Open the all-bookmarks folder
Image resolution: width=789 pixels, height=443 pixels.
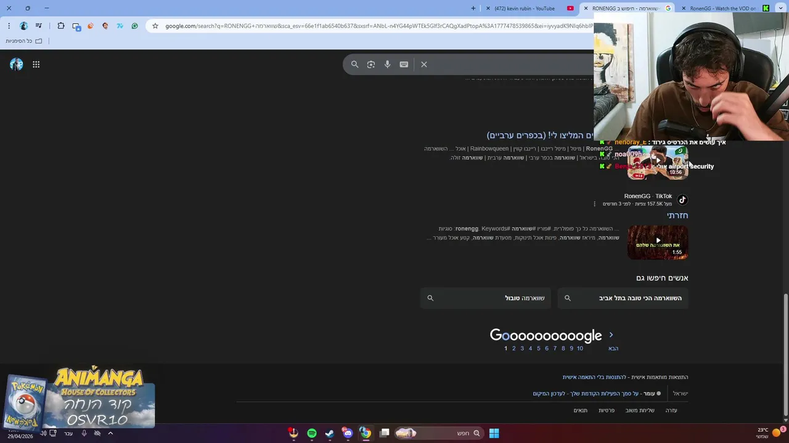[24, 41]
